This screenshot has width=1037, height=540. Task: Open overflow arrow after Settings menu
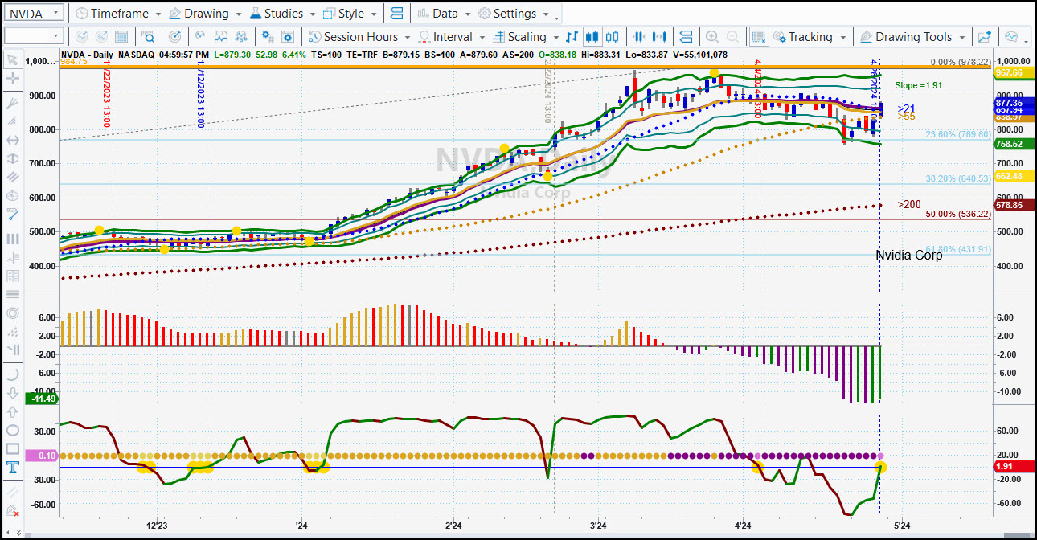click(556, 17)
